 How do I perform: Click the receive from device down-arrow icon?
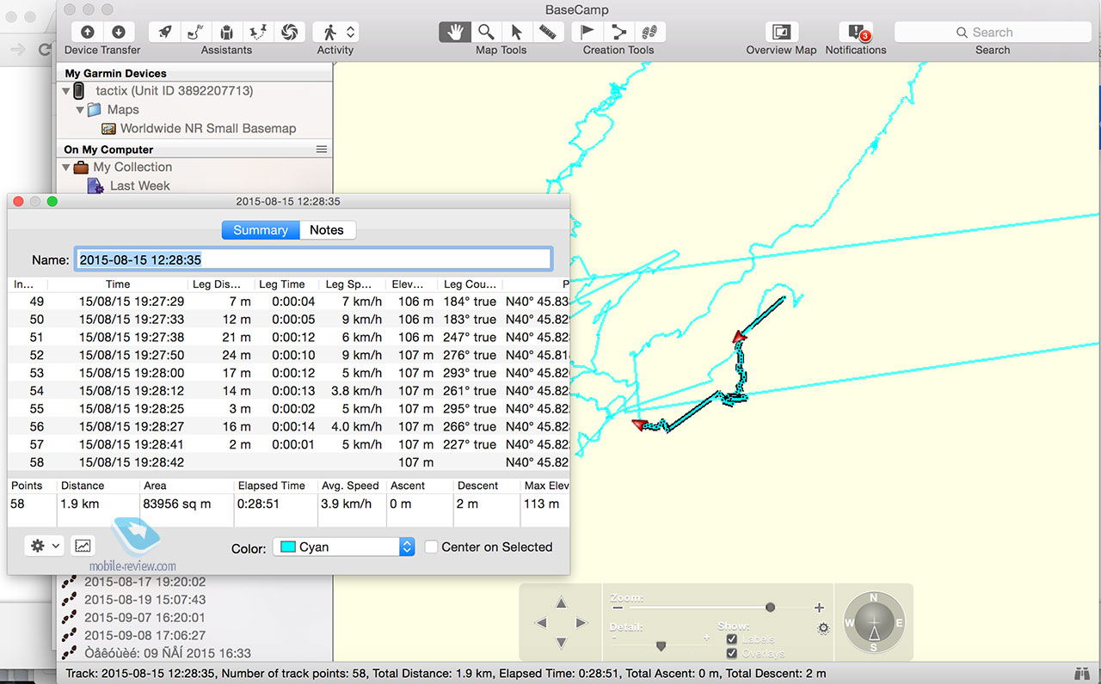[x=119, y=32]
